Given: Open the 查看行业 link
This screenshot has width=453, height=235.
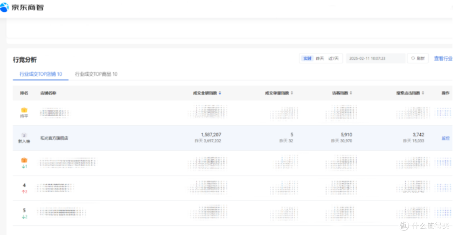Looking at the screenshot, I should pyautogui.click(x=443, y=59).
